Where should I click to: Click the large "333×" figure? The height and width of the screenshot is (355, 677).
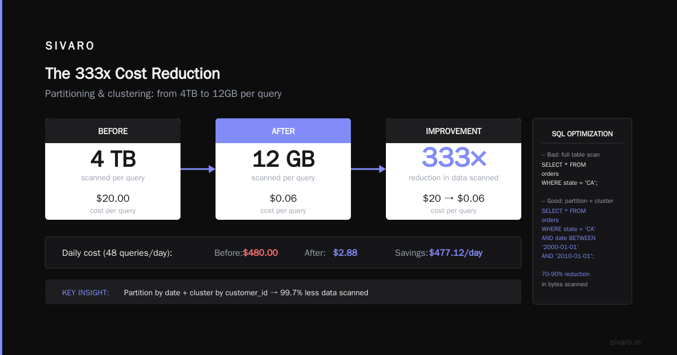click(x=454, y=158)
